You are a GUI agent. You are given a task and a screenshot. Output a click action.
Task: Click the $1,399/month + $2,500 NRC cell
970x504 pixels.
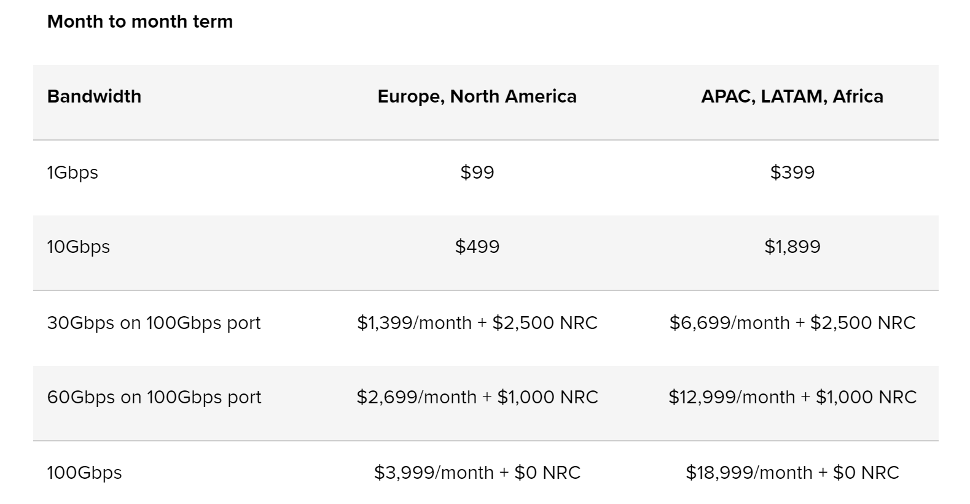pos(477,322)
